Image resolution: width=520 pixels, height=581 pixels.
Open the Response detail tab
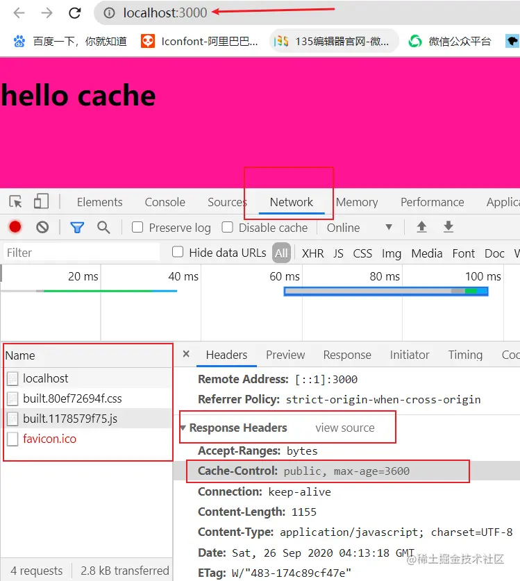347,355
